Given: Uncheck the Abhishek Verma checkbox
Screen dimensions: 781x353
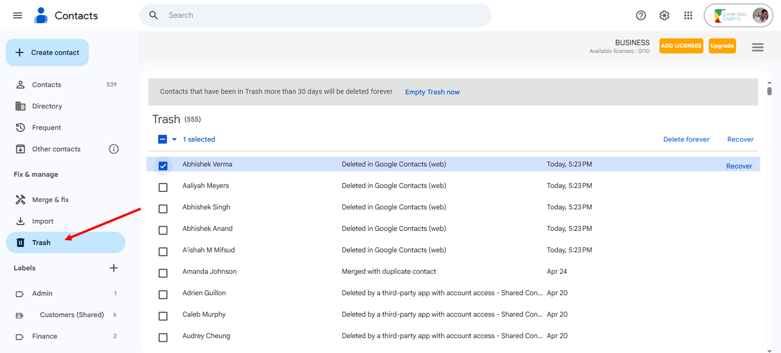Looking at the screenshot, I should 163,166.
